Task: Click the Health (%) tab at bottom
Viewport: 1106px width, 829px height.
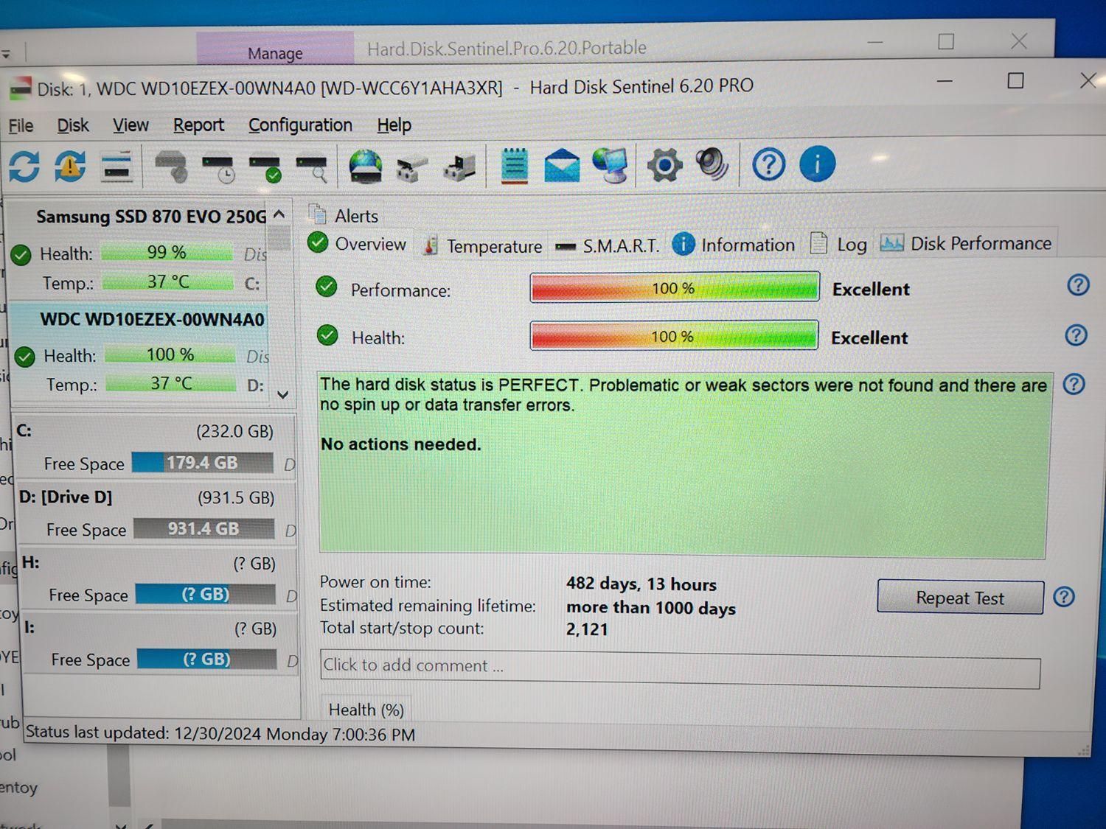Action: 366,710
